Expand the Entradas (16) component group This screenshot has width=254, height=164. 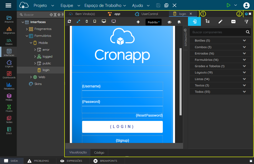[x=220, y=53]
